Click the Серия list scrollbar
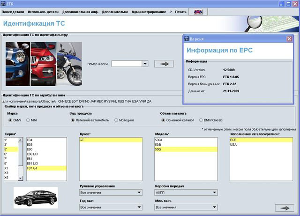This screenshot has height=216, width=300. tap(20, 155)
